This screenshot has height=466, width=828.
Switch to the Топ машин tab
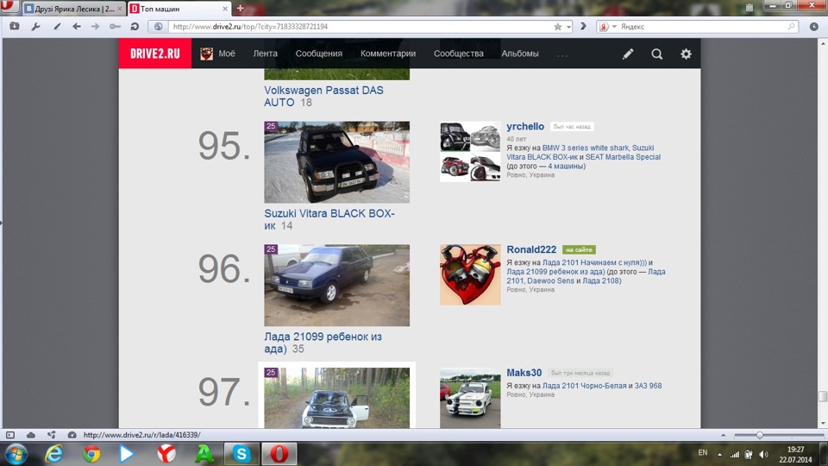pos(179,9)
